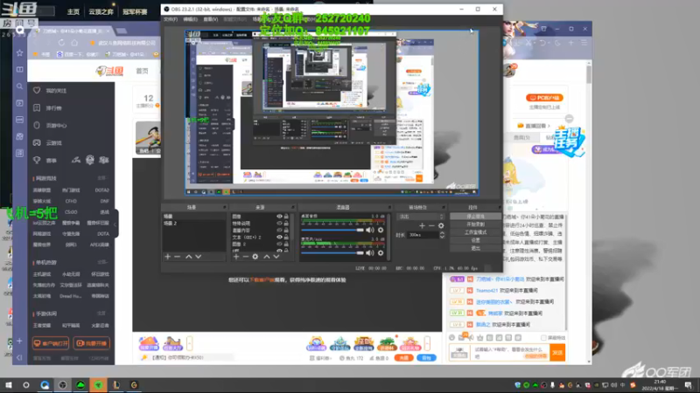Move the source down in sources list
The width and height of the screenshot is (700, 393).
point(276,257)
